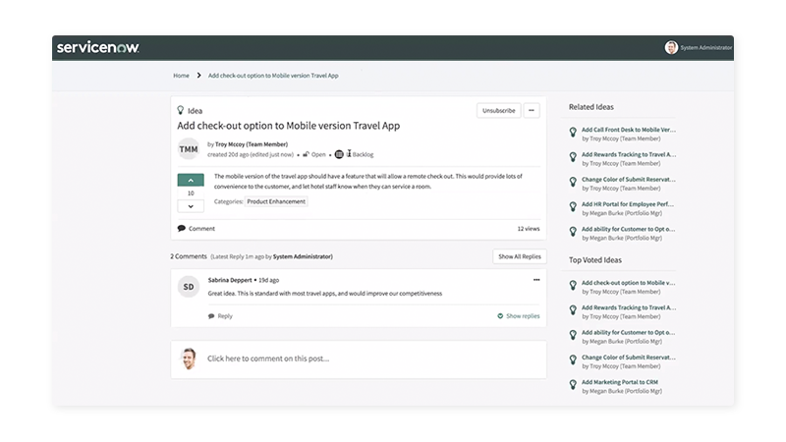This screenshot has width=786, height=442.
Task: Open Troy Mccoy author profile link
Action: coord(252,144)
